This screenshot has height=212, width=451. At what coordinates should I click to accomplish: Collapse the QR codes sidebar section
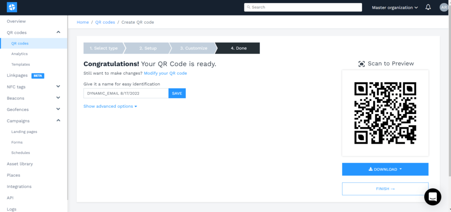pyautogui.click(x=59, y=32)
